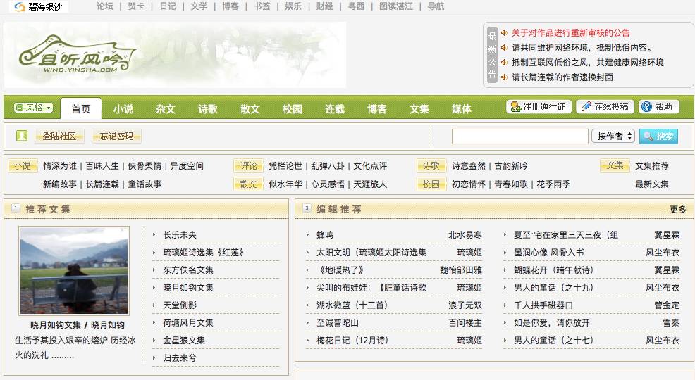Open the 贺卡 top navigation link
This screenshot has width=695, height=380.
[x=135, y=6]
